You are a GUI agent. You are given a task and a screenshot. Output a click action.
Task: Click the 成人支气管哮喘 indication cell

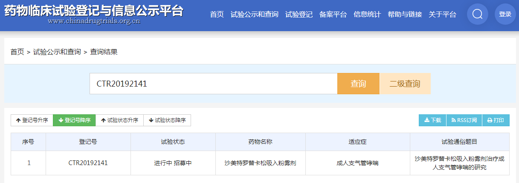[x=357, y=163]
